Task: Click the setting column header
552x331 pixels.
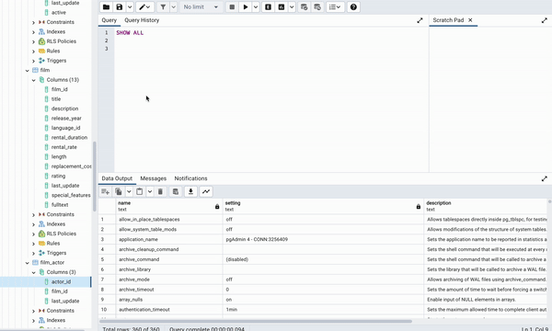Action: click(323, 206)
